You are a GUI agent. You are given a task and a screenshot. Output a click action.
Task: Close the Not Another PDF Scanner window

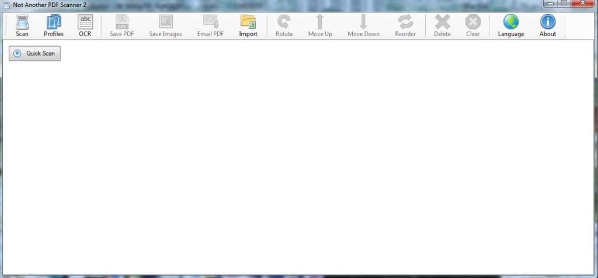pyautogui.click(x=582, y=3)
